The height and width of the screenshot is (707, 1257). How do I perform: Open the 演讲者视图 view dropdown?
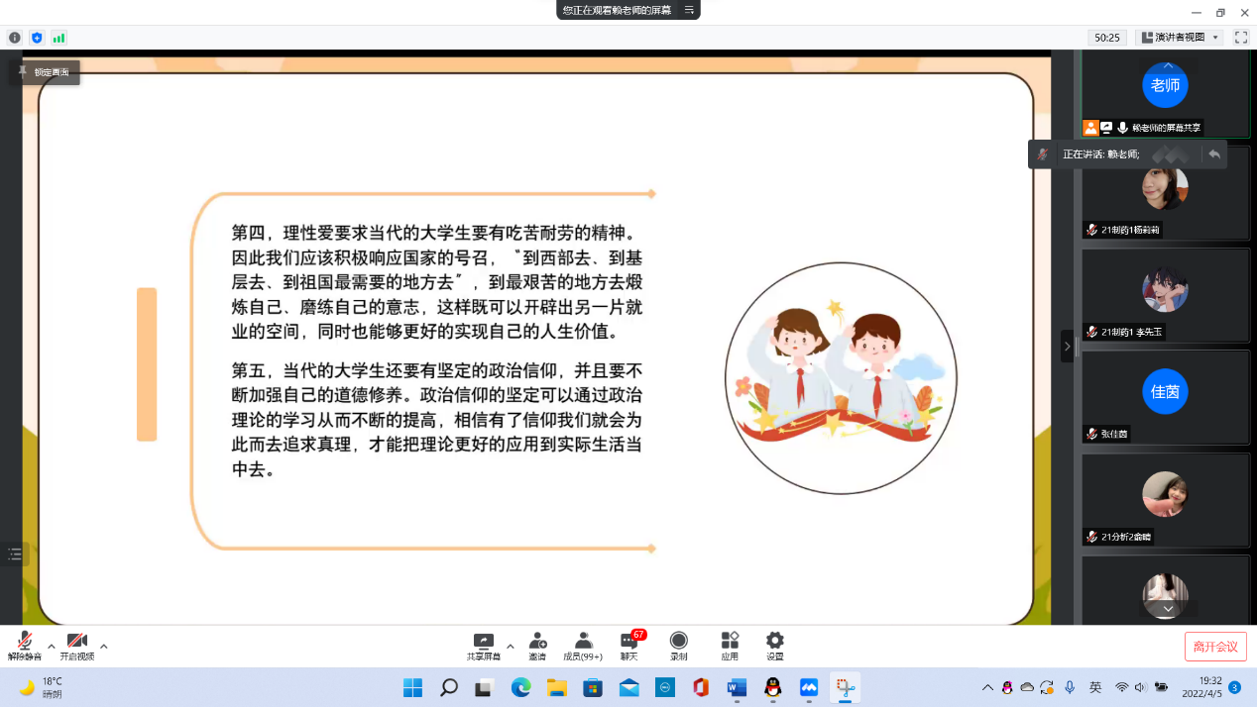click(1180, 38)
